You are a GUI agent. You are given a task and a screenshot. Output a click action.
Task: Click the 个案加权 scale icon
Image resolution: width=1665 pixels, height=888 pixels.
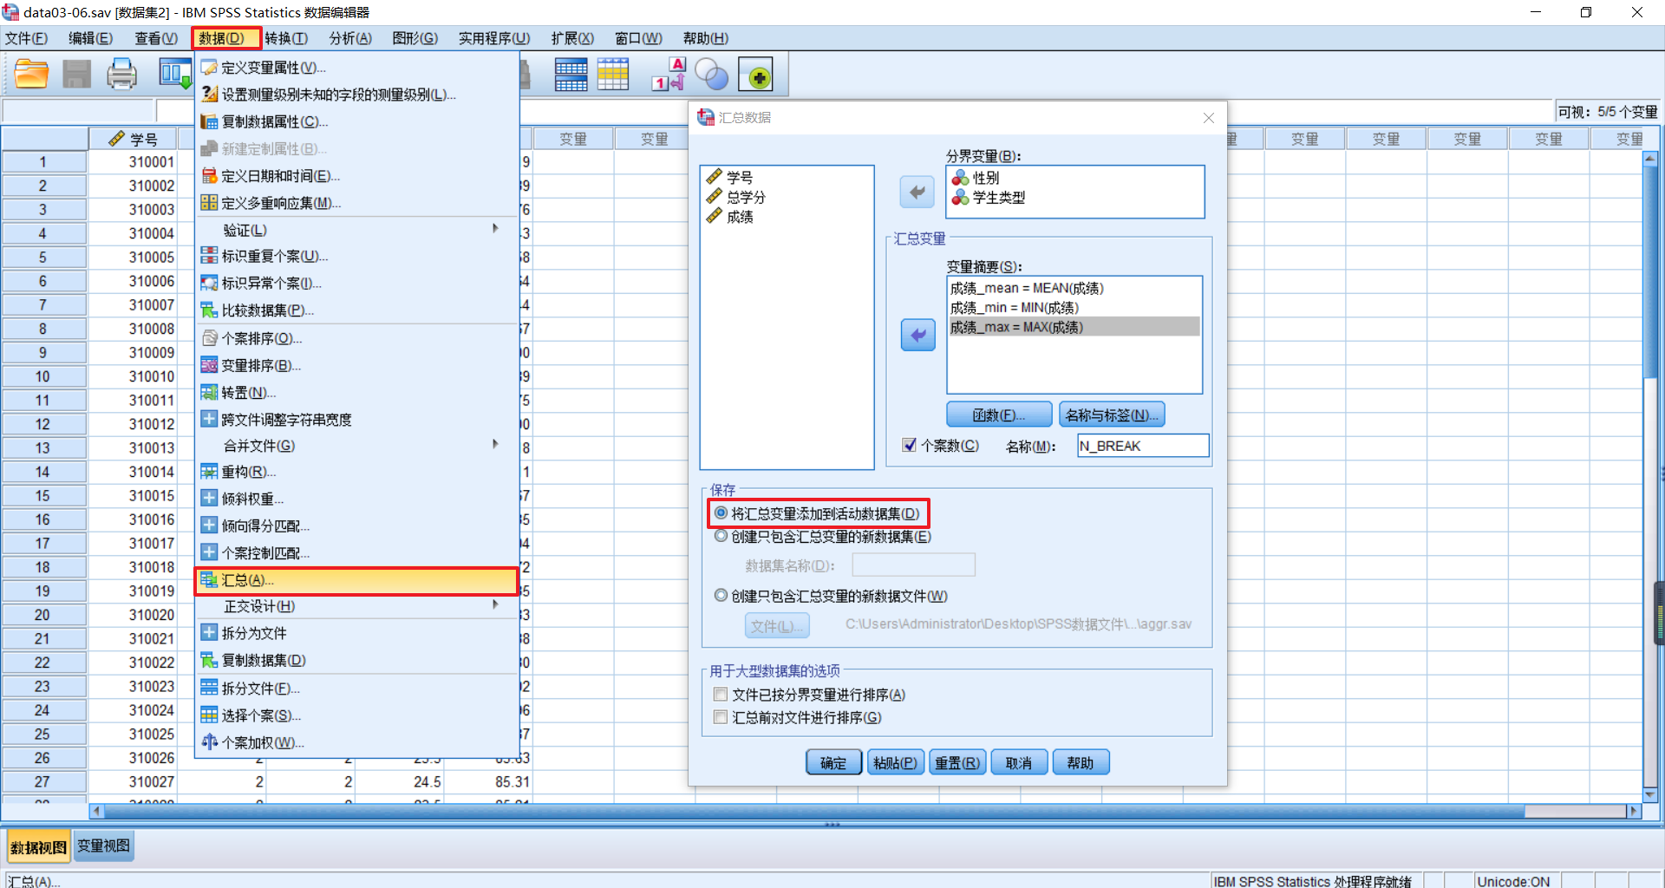pyautogui.click(x=209, y=742)
